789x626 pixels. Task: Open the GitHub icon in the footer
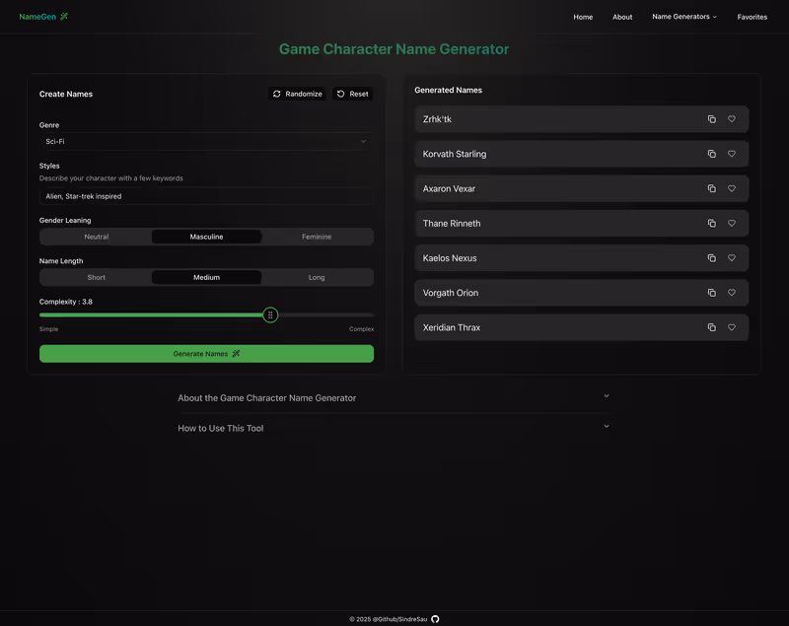[x=433, y=618]
